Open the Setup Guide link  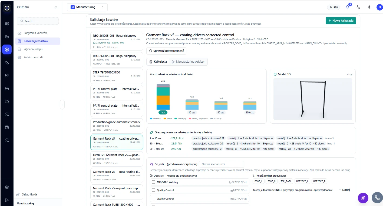click(x=27, y=194)
